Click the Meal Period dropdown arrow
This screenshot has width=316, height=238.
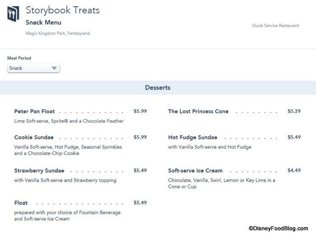54,68
